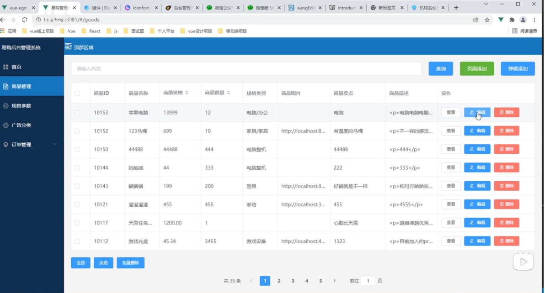Bookmark this page with the star icon

[x=487, y=20]
